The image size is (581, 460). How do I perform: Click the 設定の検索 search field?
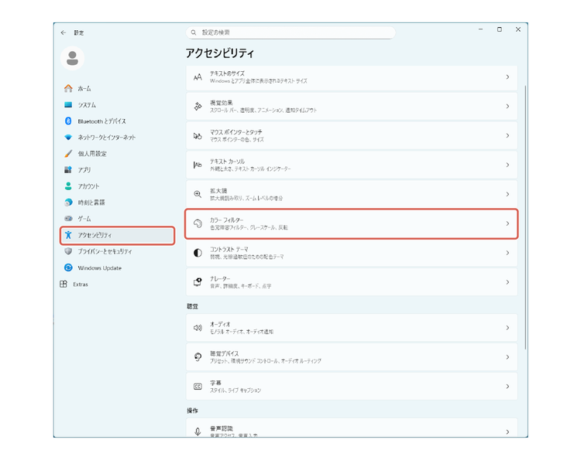(290, 32)
